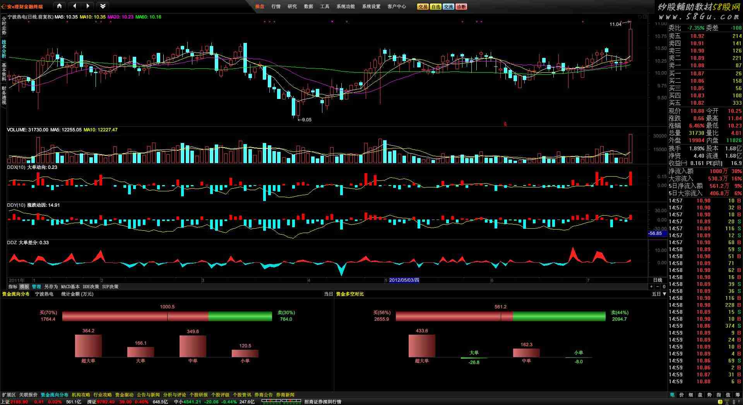The height and width of the screenshot is (405, 743).
Task: Zoom in chart with the plus button
Action: 652,287
